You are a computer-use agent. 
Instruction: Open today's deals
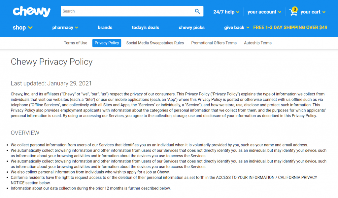click(145, 28)
